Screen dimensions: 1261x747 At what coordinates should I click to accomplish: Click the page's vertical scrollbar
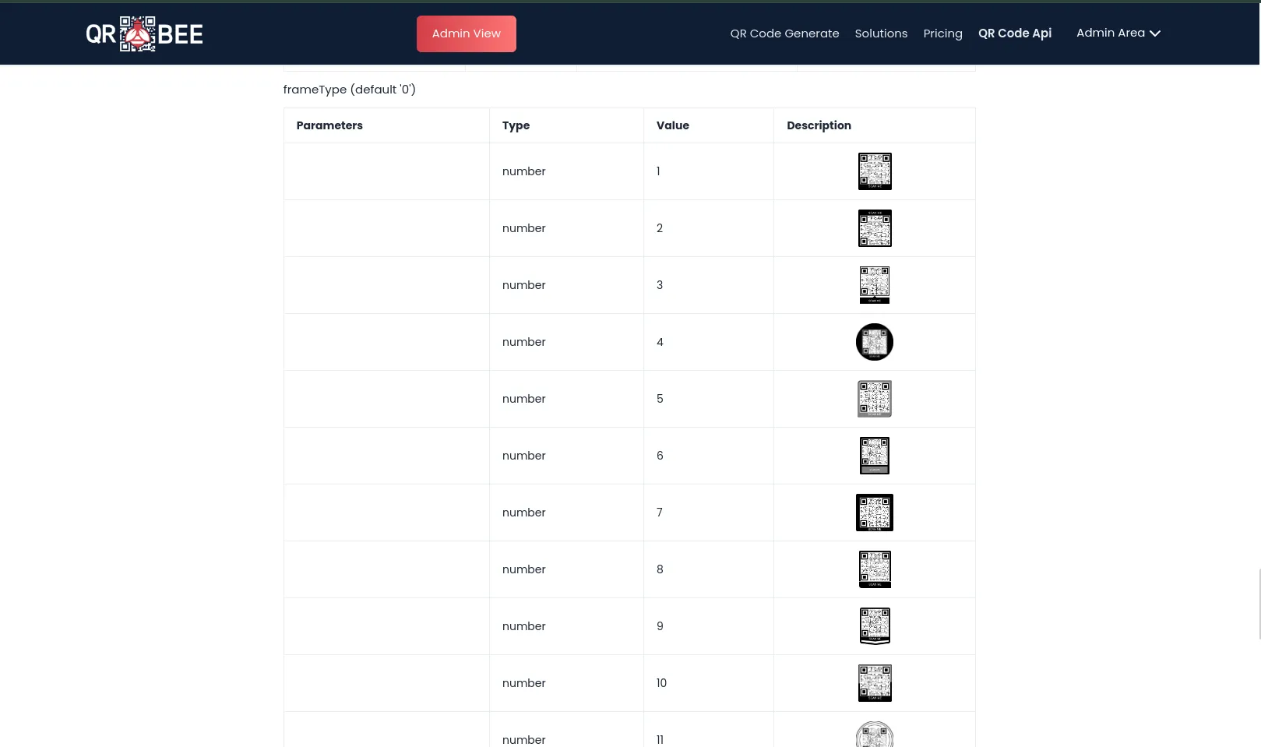click(x=1258, y=604)
